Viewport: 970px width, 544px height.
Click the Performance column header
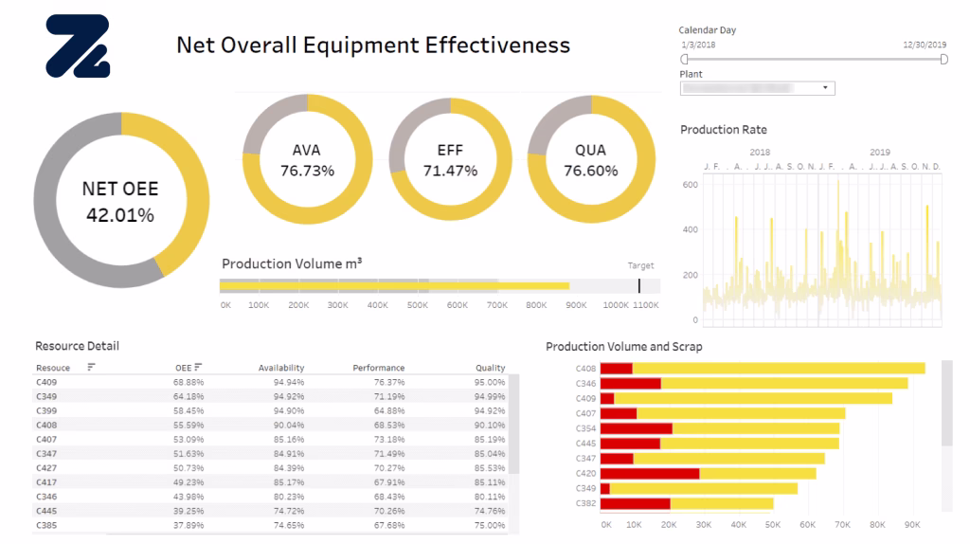click(378, 368)
